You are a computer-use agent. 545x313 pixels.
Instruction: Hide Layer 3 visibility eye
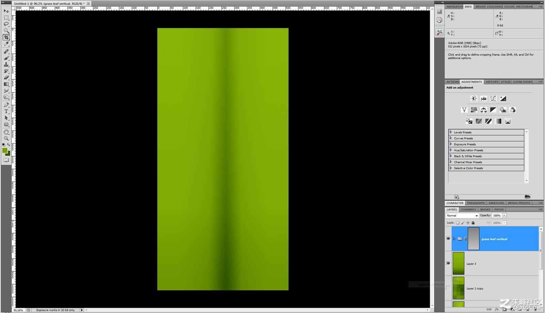[448, 263]
